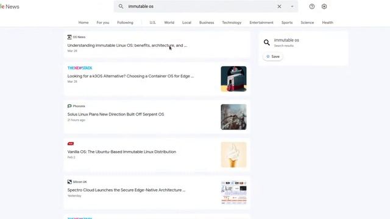Open the Science section

[307, 23]
